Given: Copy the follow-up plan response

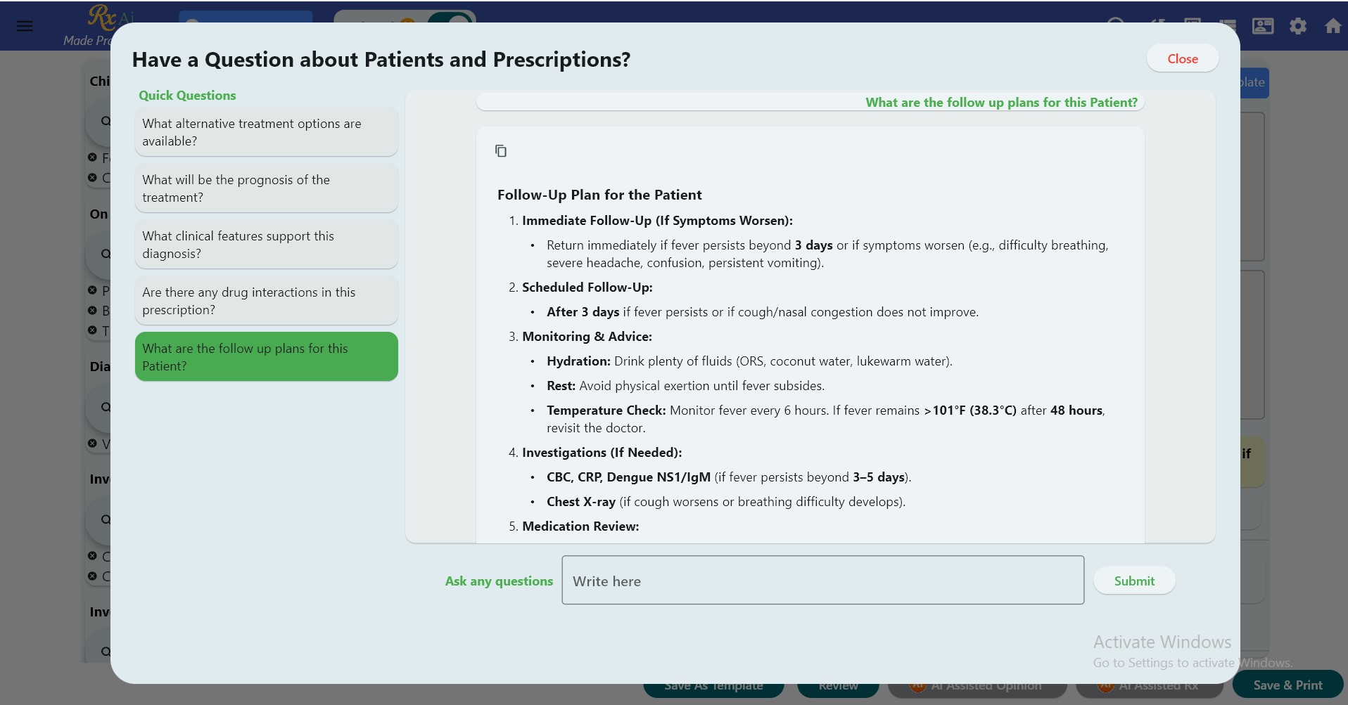Looking at the screenshot, I should 501,151.
